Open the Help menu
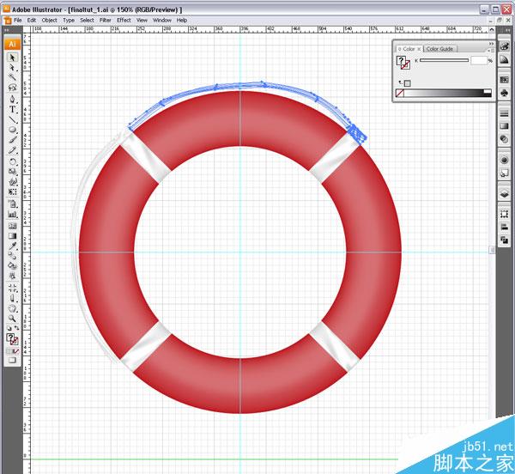 coord(182,20)
